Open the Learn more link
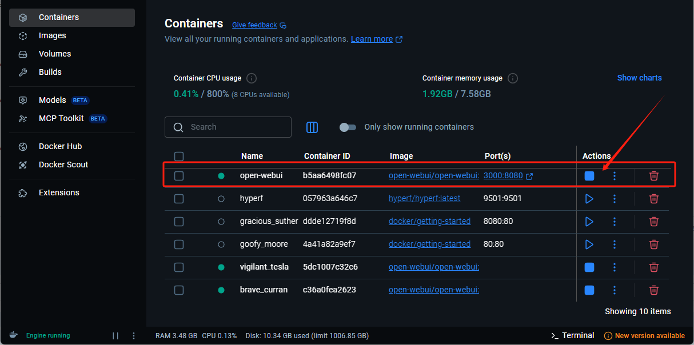This screenshot has width=694, height=345. pyautogui.click(x=377, y=39)
